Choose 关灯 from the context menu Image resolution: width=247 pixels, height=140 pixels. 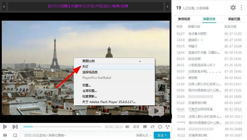(114, 66)
